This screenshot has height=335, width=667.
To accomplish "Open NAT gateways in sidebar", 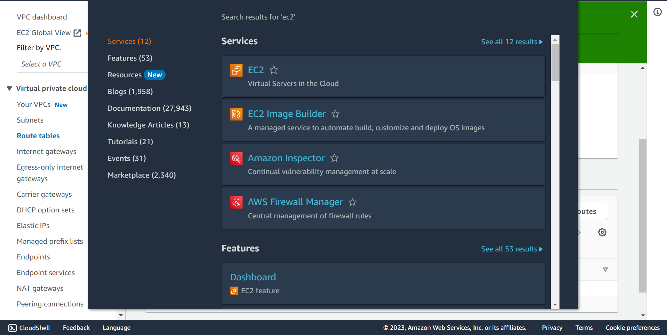I will click(x=40, y=288).
